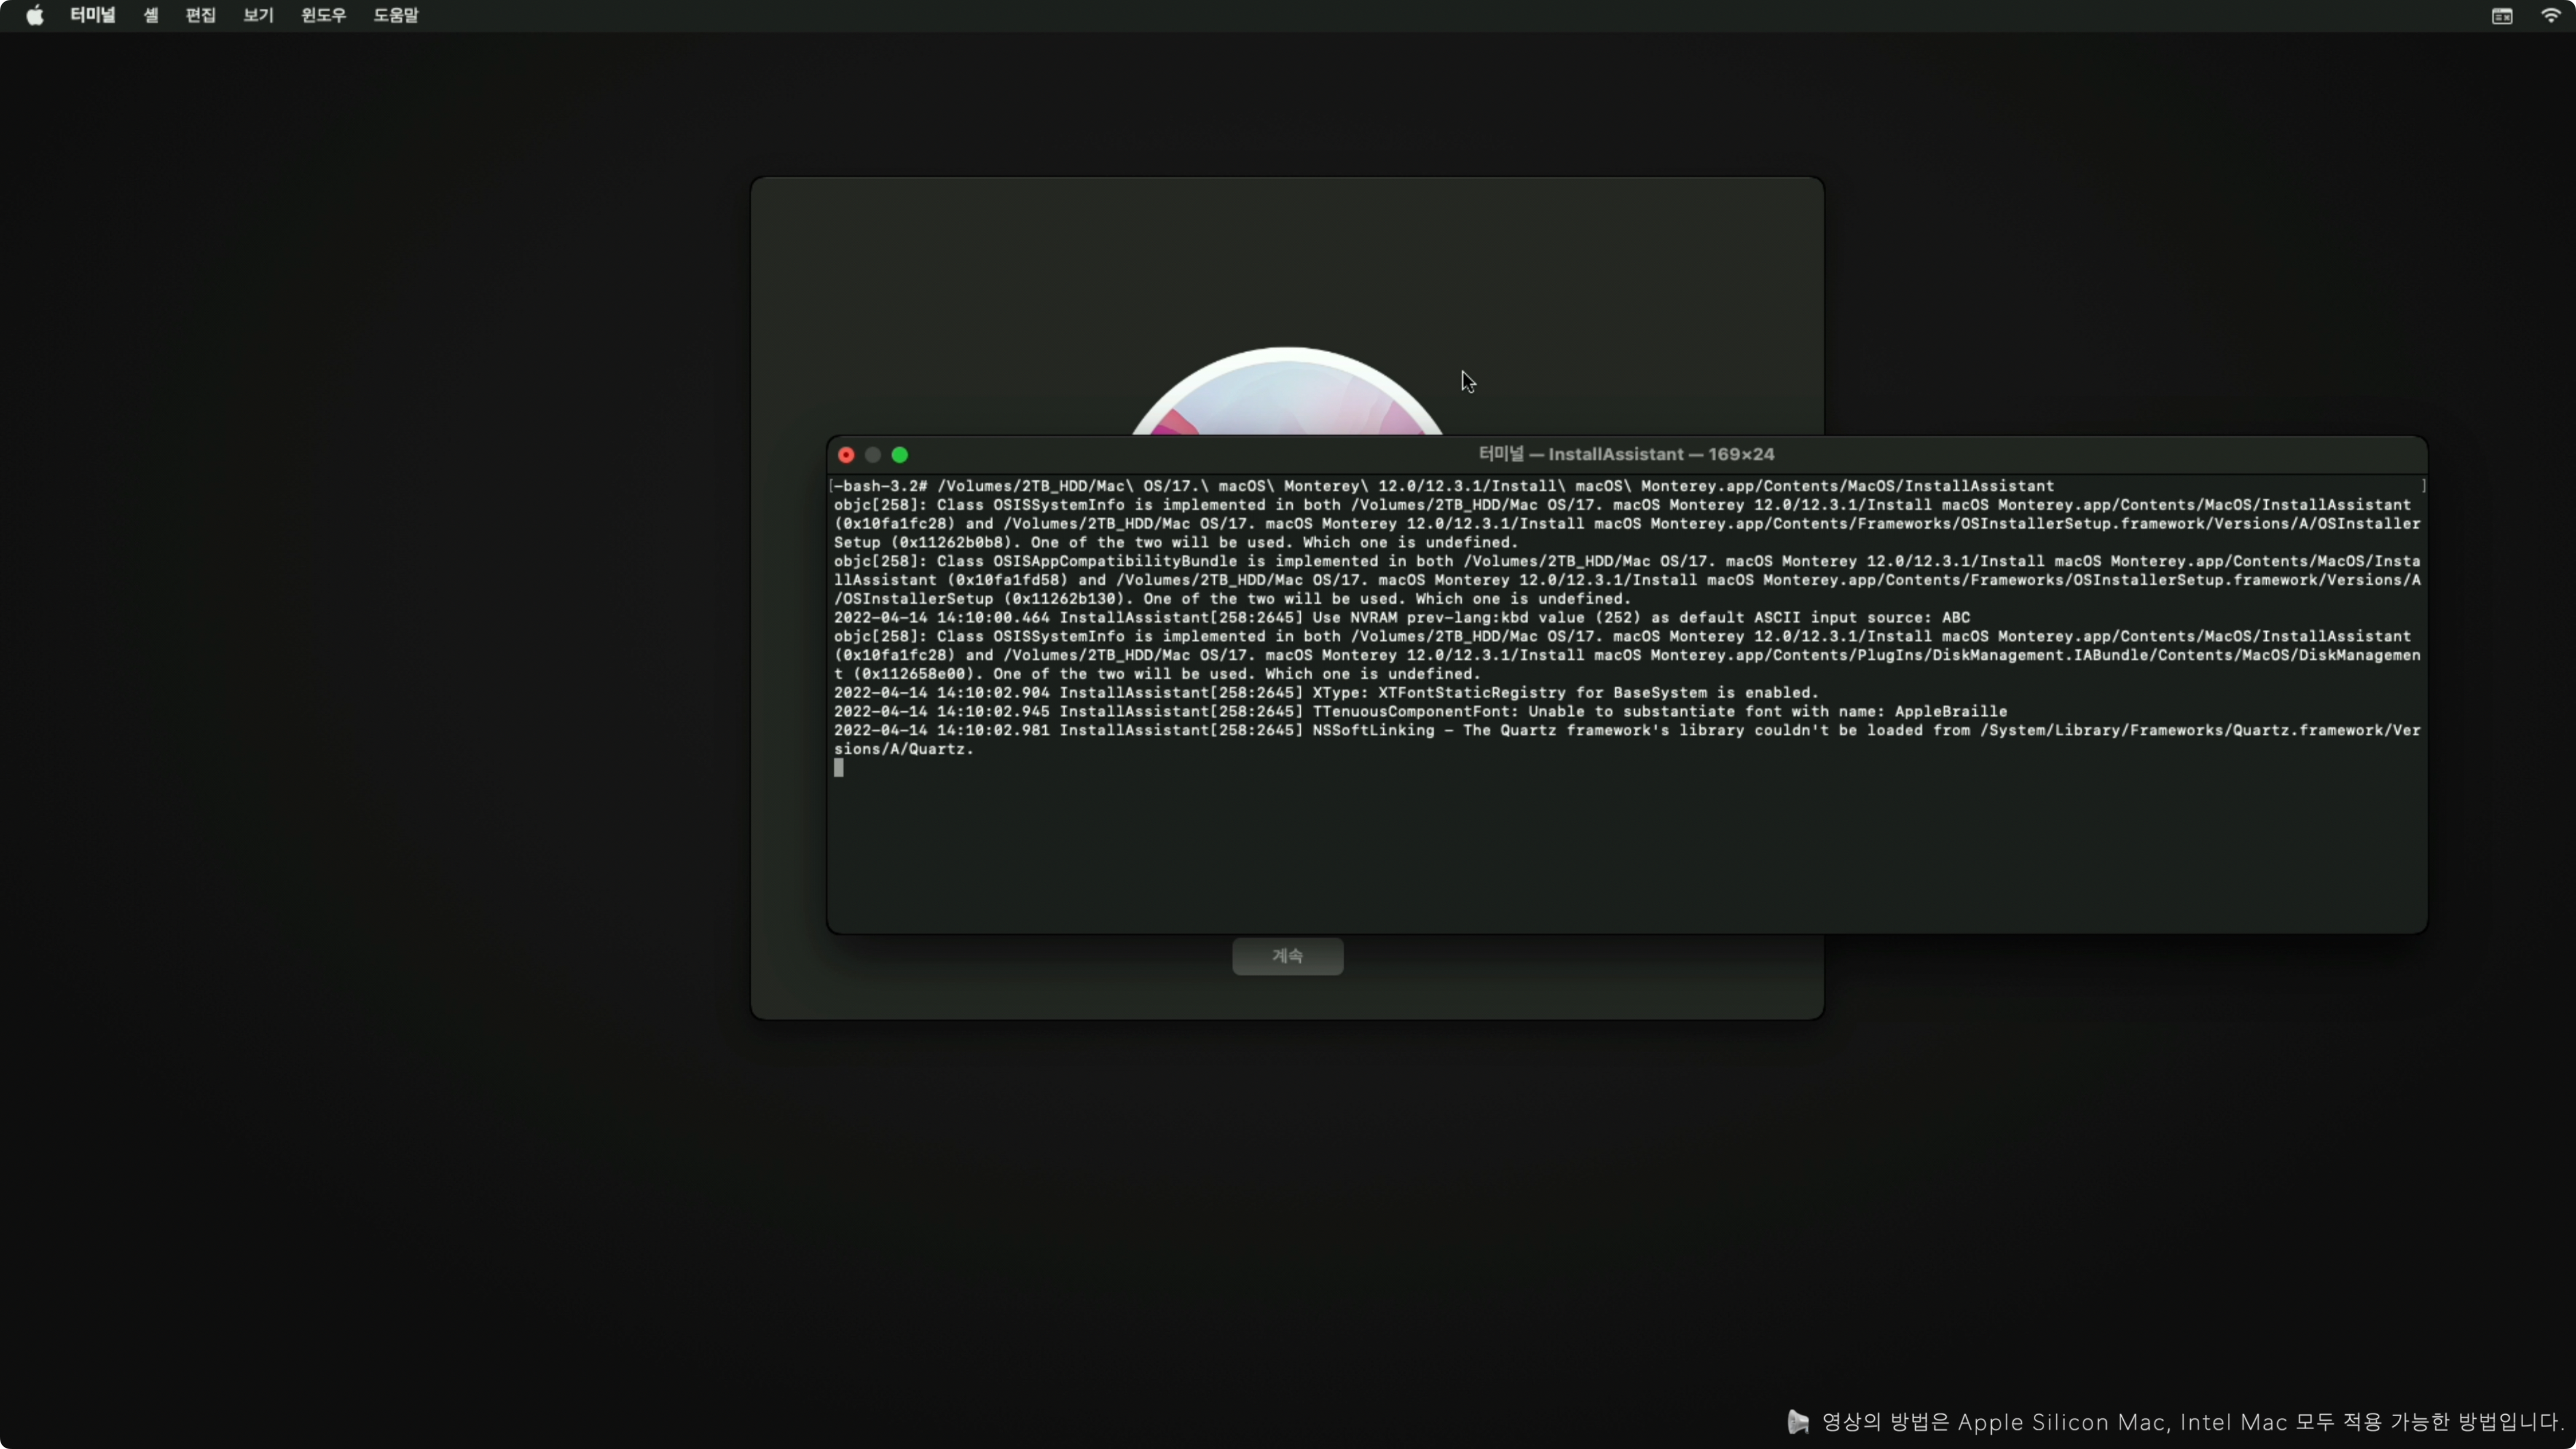Image resolution: width=2576 pixels, height=1449 pixels.
Task: Click the AppleBraille font log line
Action: pos(1420,711)
